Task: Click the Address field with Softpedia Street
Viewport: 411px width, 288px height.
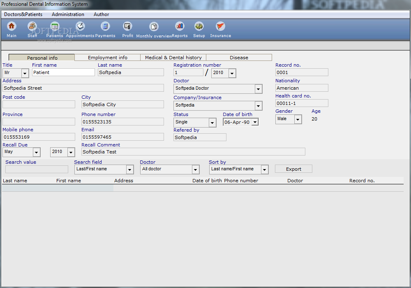Action: pyautogui.click(x=83, y=88)
